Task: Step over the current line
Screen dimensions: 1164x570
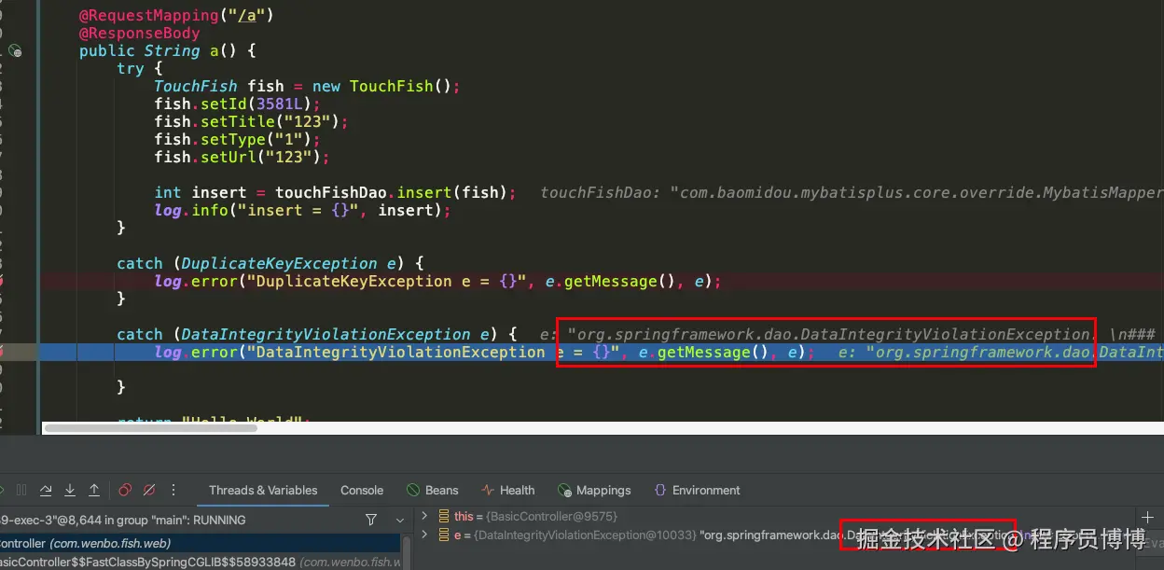Action: pyautogui.click(x=45, y=490)
